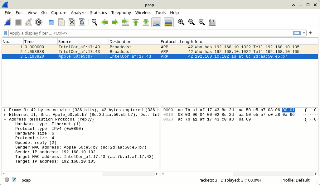Viewport: 320px width, 185px height.
Task: Jump to the first packet icon
Action: [136, 22]
